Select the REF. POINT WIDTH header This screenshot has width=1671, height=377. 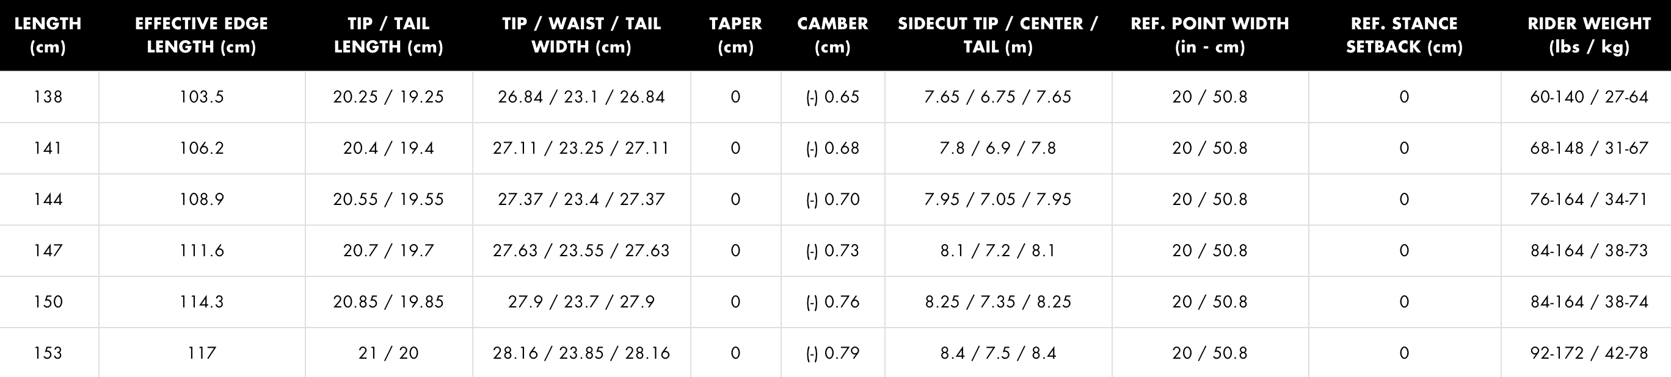tap(1209, 35)
